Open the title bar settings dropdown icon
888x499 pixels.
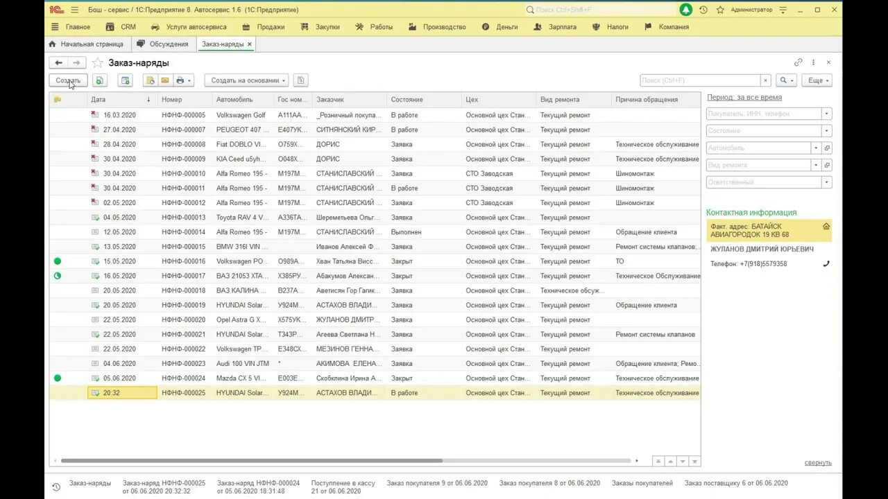click(x=783, y=10)
